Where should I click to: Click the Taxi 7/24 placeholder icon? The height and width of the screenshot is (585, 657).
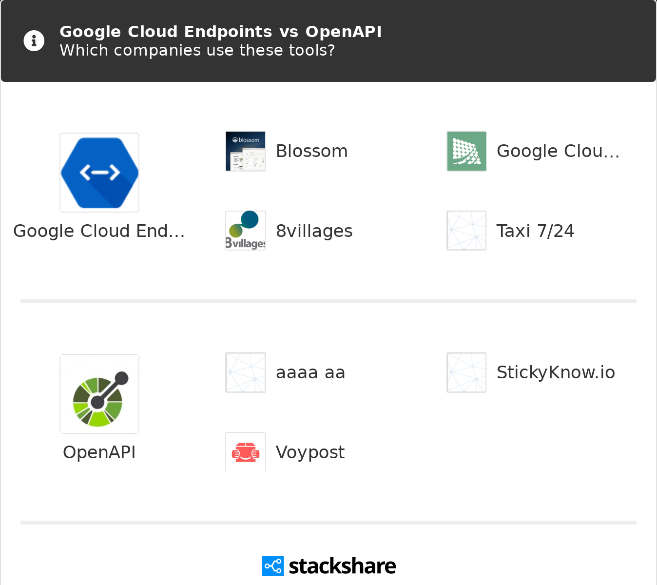pyautogui.click(x=466, y=231)
